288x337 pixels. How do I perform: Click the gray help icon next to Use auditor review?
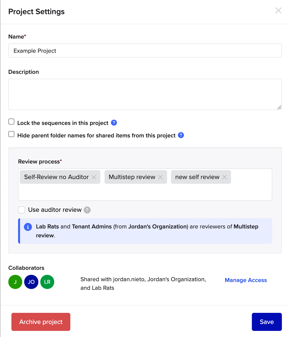click(87, 210)
